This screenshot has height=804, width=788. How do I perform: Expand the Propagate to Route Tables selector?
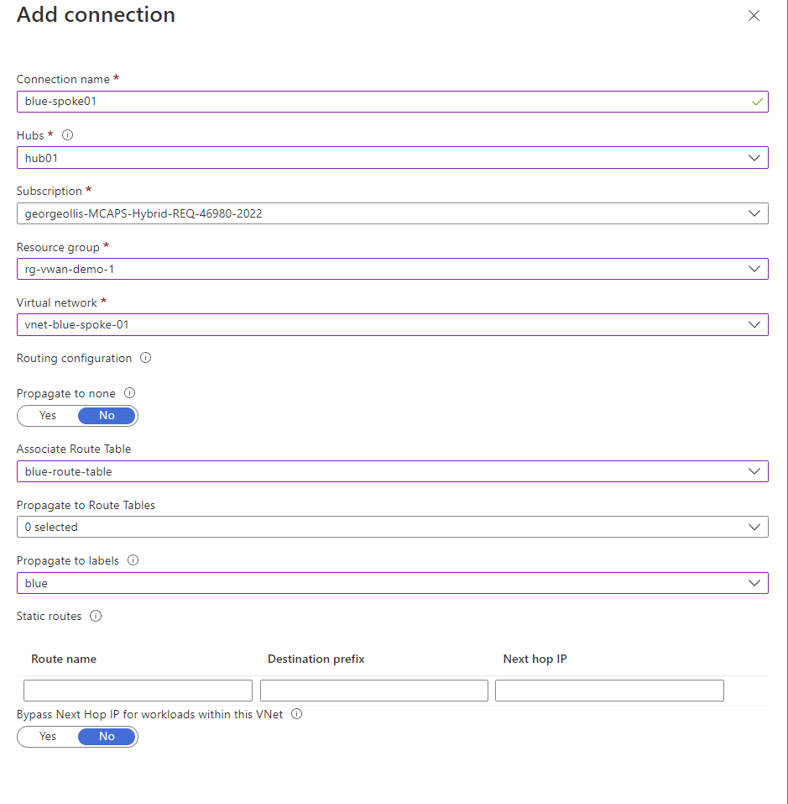coord(755,527)
